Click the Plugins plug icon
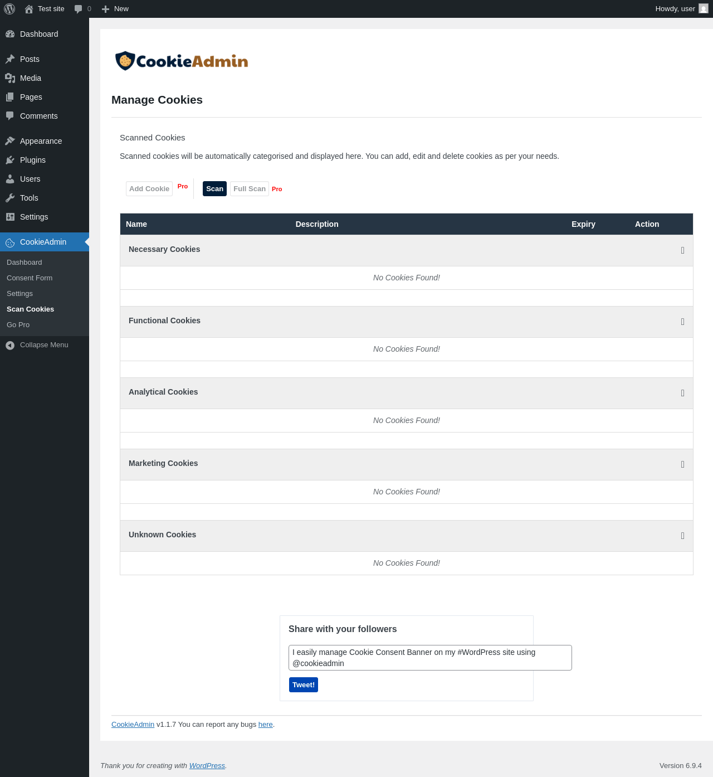This screenshot has height=777, width=713. (x=10, y=160)
